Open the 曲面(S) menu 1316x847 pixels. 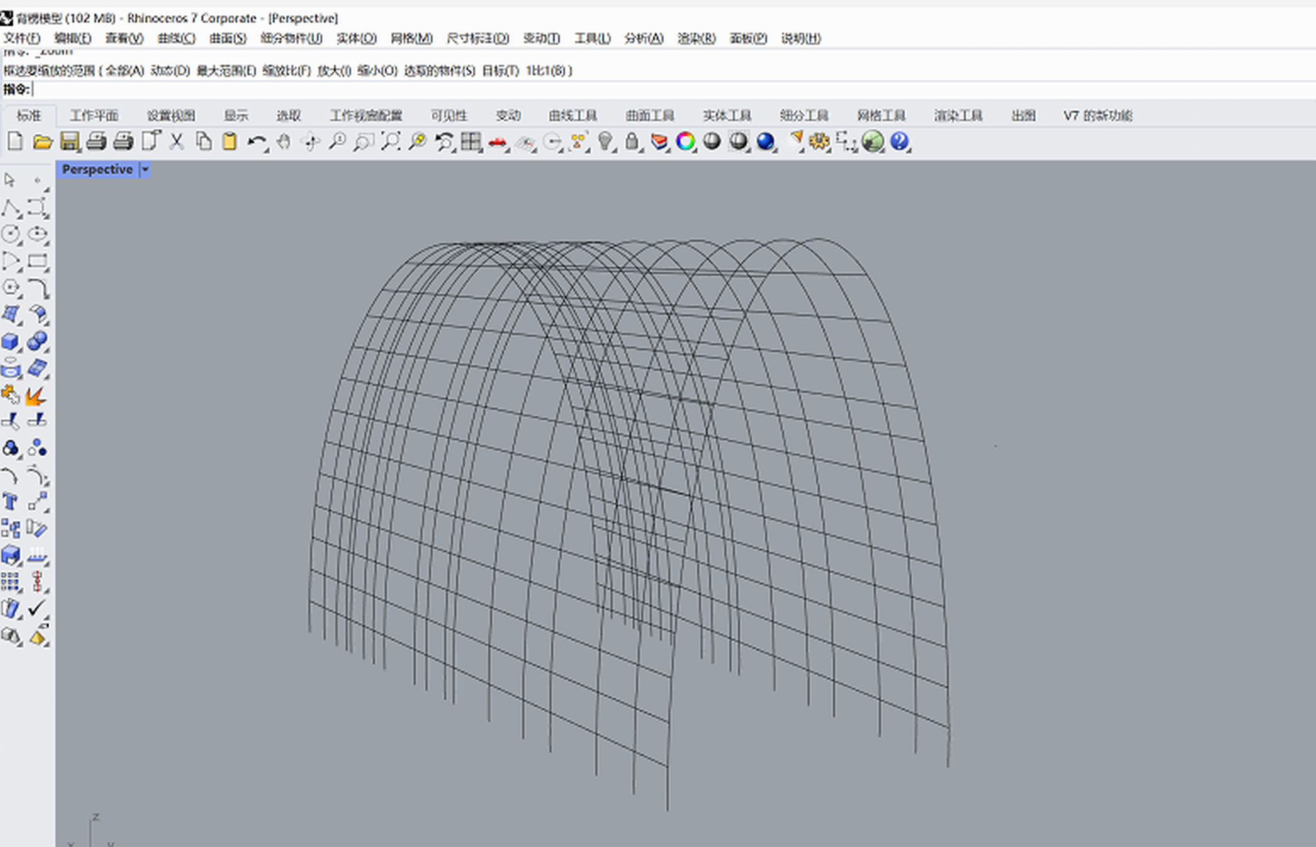(227, 39)
